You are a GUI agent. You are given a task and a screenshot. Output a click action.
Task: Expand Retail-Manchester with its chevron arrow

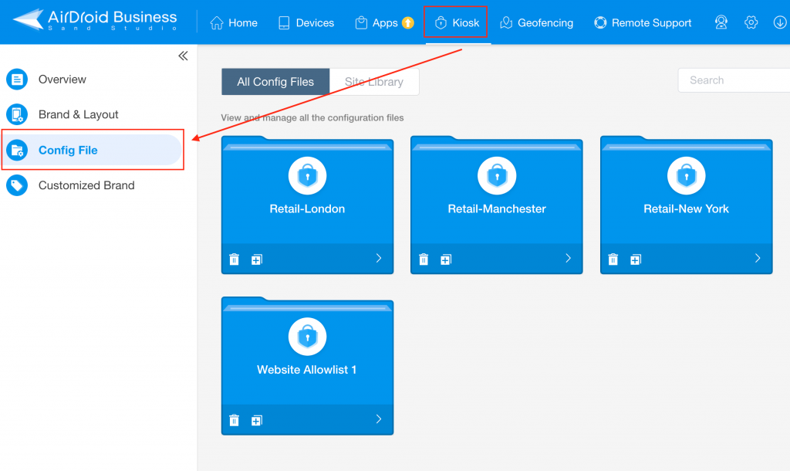click(569, 258)
